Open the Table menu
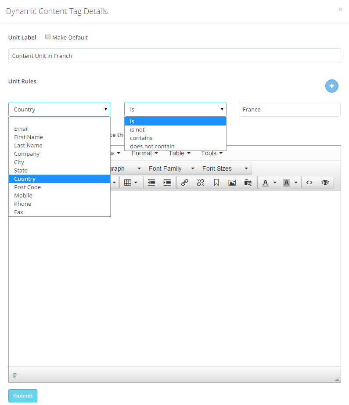The image size is (349, 405). click(180, 153)
